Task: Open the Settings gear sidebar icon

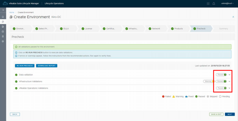Action: 3,41
